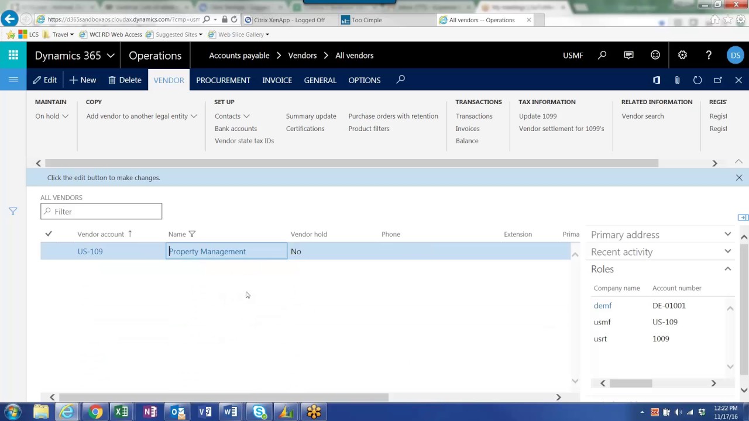Screen dimensions: 749x421
Task: Search the action pane with magnifier icon
Action: pyautogui.click(x=400, y=80)
